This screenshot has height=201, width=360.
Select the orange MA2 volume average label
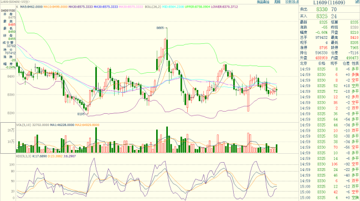[88, 125]
